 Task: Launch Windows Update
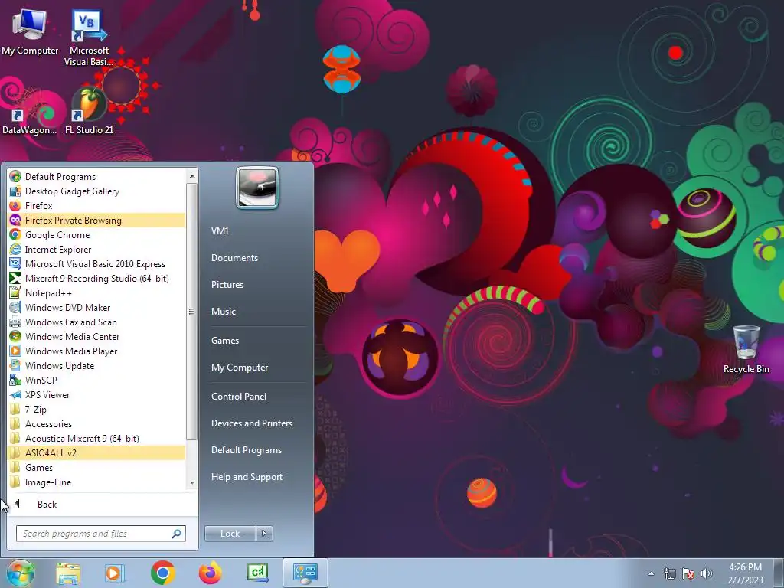tap(97, 365)
